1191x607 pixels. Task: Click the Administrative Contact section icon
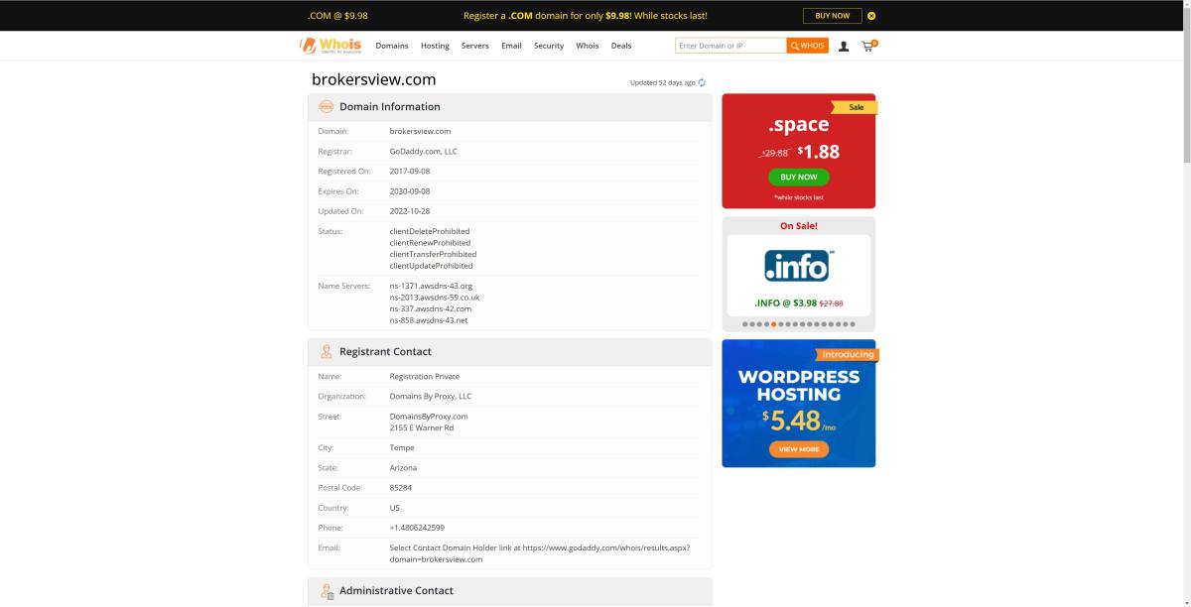pyautogui.click(x=327, y=590)
